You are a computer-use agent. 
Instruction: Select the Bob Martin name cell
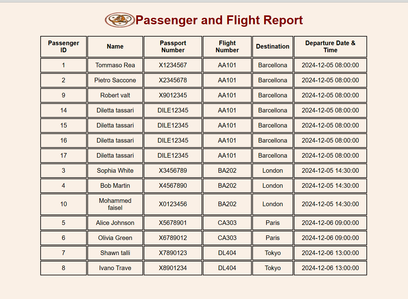pyautogui.click(x=115, y=186)
